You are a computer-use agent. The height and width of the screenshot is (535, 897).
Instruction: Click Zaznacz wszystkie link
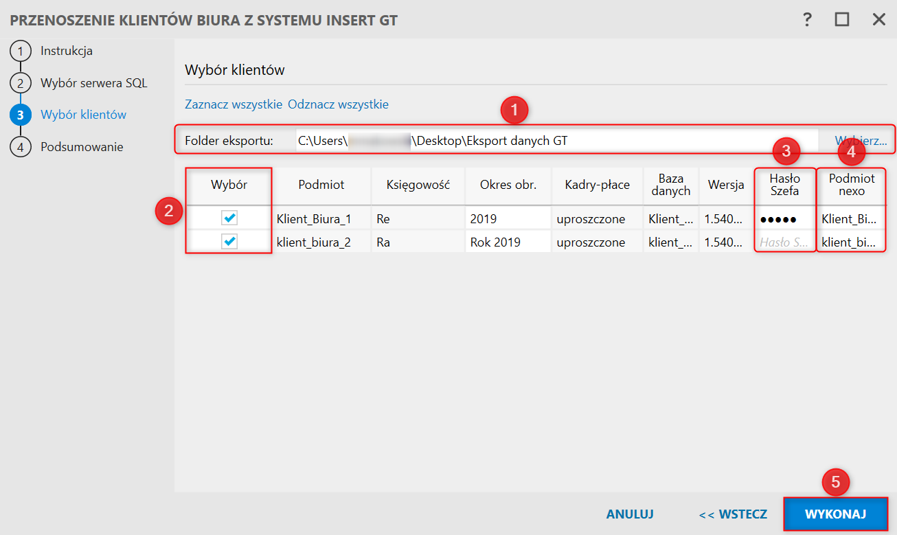234,104
